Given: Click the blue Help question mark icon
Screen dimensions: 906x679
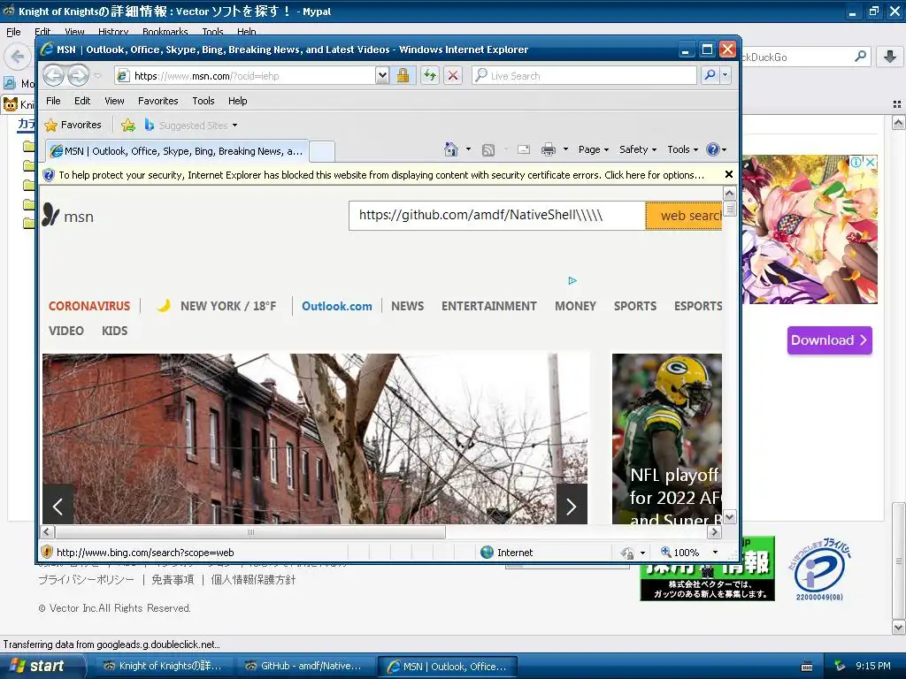Looking at the screenshot, I should pos(713,149).
